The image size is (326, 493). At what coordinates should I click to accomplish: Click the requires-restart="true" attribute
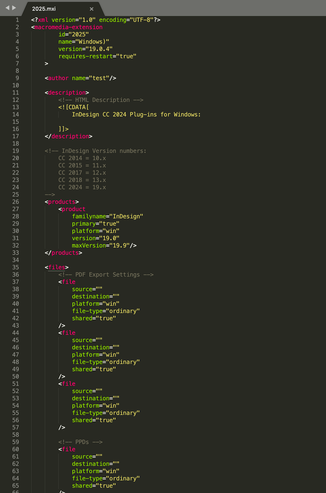tap(97, 56)
